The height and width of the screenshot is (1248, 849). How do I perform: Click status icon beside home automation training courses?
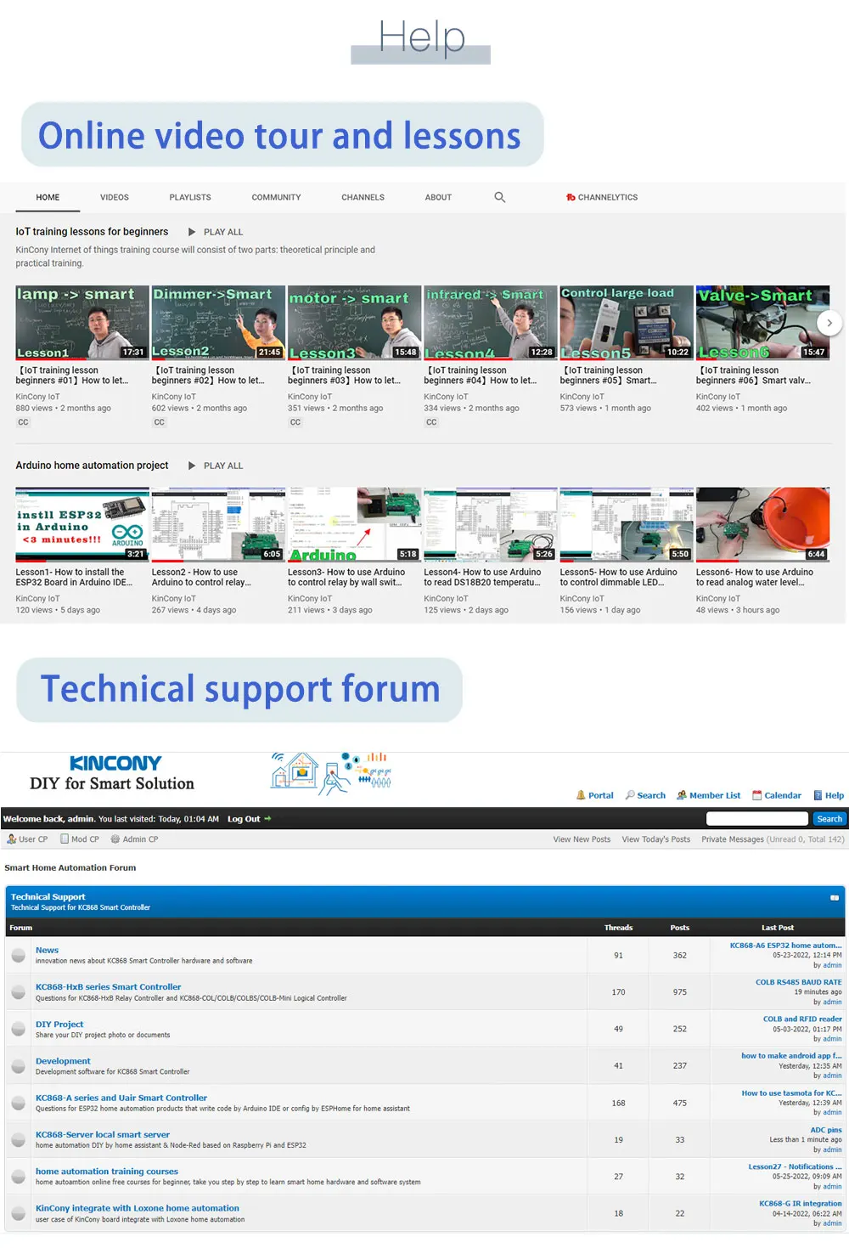(x=18, y=1177)
